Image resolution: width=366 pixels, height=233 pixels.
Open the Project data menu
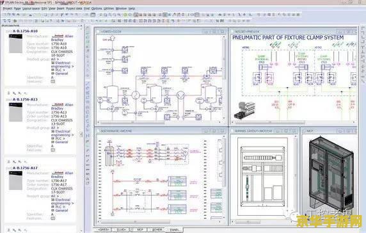(74, 8)
